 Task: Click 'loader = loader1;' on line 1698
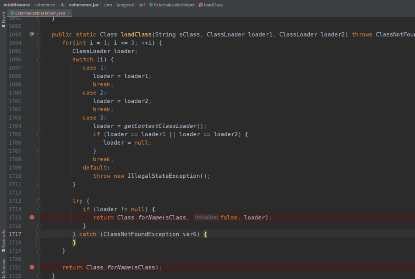[x=122, y=76]
